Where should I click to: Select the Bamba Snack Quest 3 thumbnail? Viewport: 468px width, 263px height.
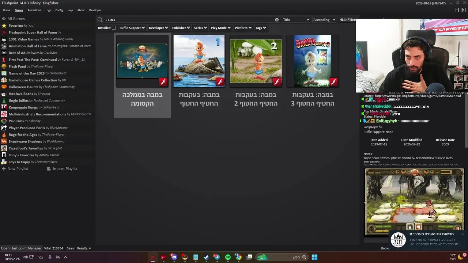[313, 61]
